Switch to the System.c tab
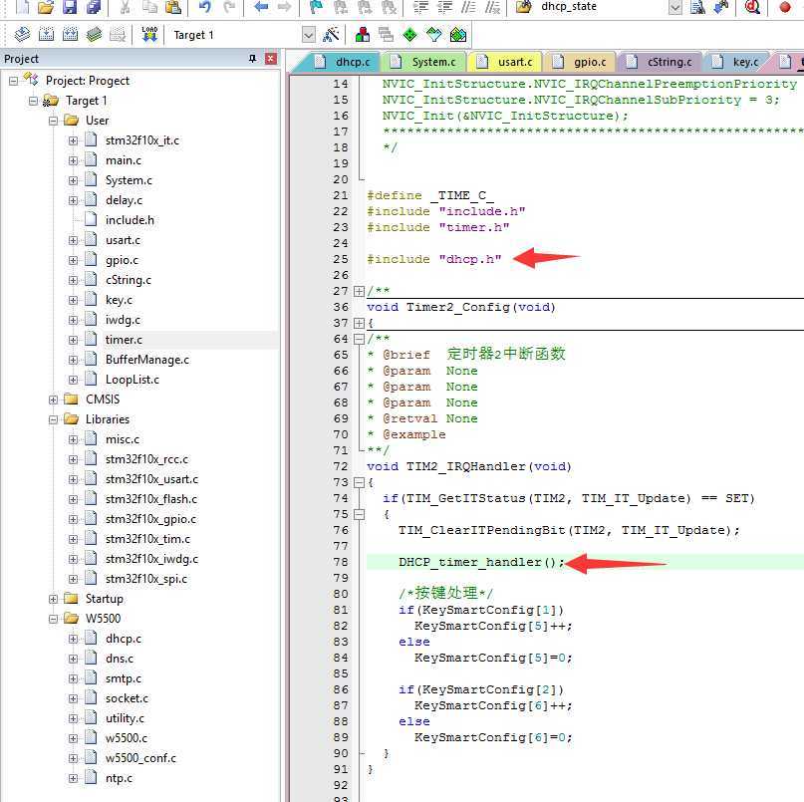 pos(426,62)
